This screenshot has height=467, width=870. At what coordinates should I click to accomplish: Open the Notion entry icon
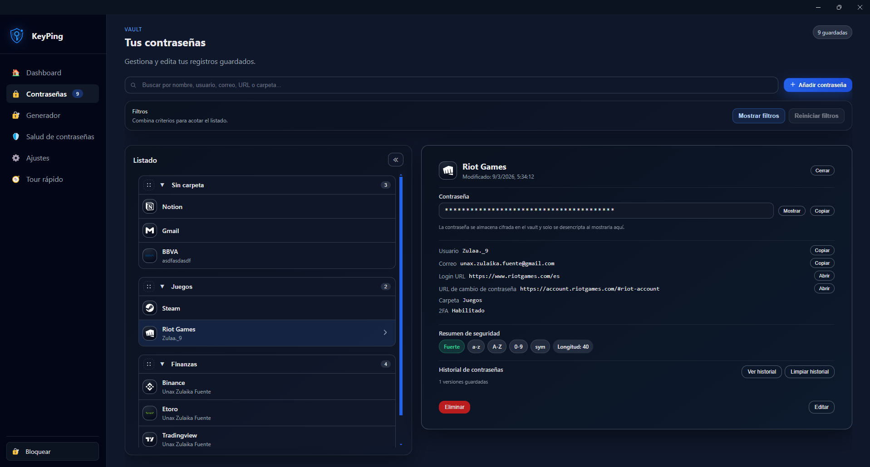150,206
